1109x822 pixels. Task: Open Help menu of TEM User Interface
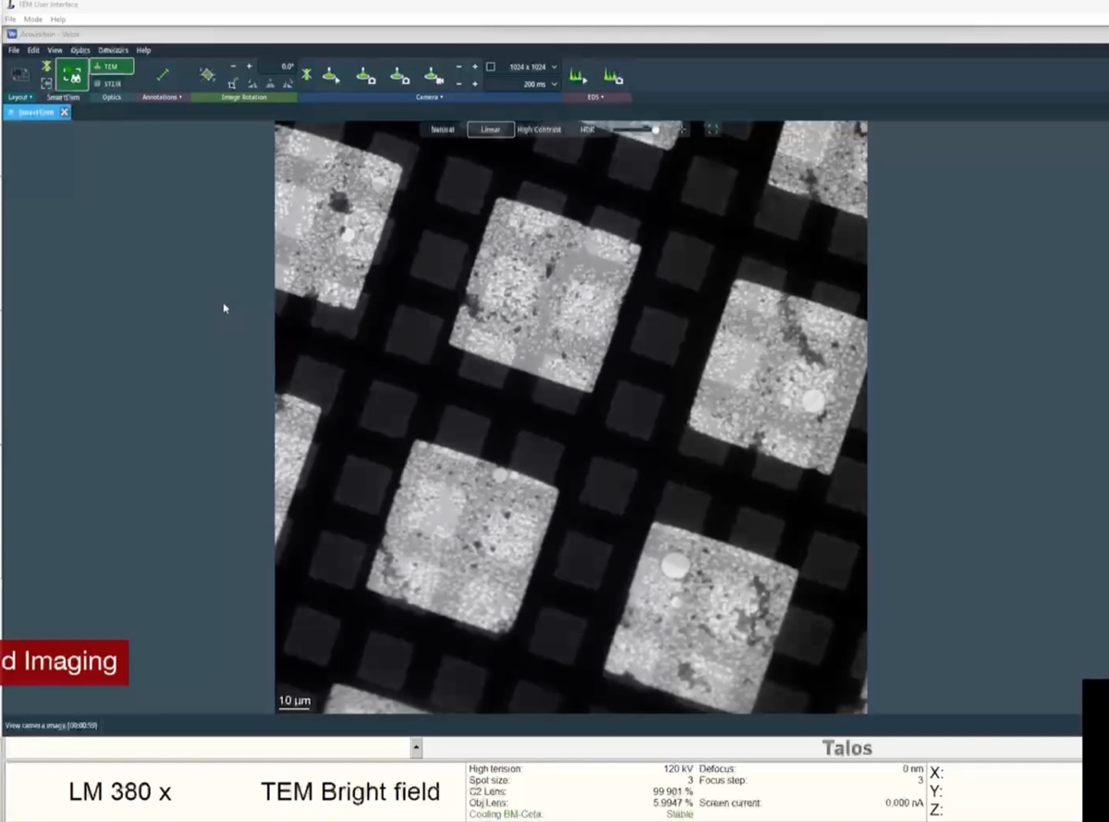[58, 18]
